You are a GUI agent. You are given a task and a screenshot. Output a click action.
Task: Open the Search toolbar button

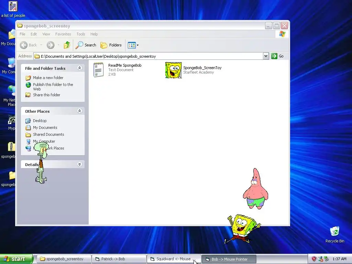(x=86, y=45)
